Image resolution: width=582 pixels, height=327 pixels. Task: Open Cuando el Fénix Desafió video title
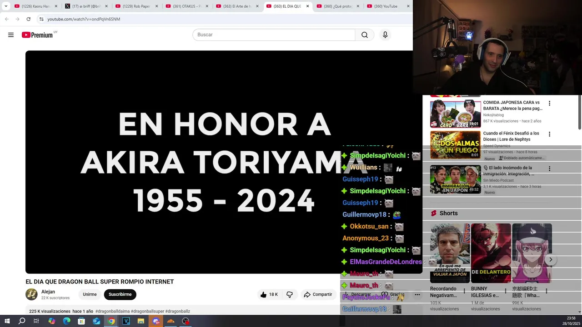511,136
